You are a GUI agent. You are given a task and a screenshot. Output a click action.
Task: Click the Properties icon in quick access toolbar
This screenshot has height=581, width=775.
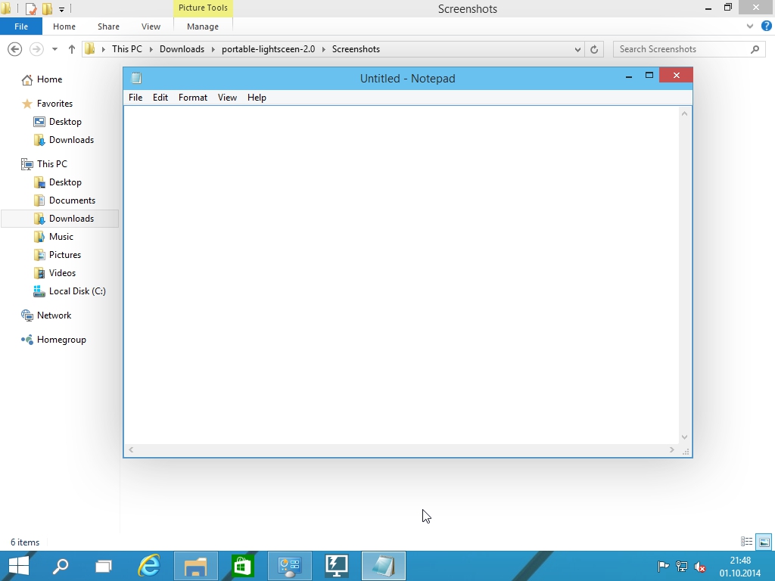coord(31,9)
